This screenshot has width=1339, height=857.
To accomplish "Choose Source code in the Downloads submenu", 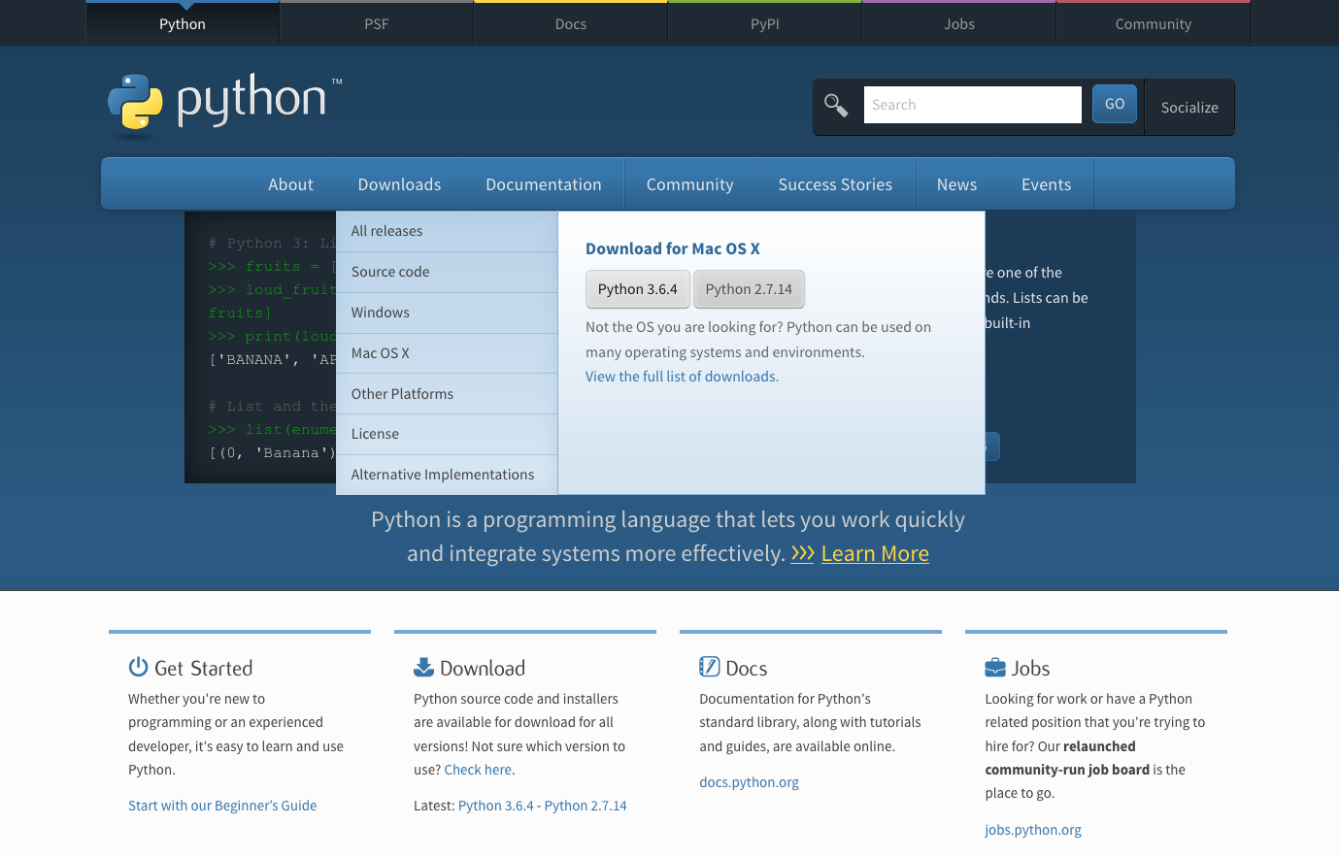I will [x=447, y=272].
